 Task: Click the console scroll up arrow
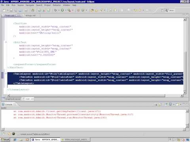tap(187, 111)
